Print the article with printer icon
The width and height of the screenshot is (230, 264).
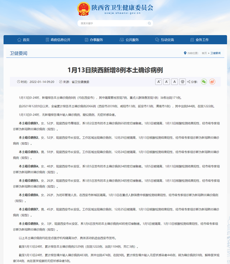point(182,82)
